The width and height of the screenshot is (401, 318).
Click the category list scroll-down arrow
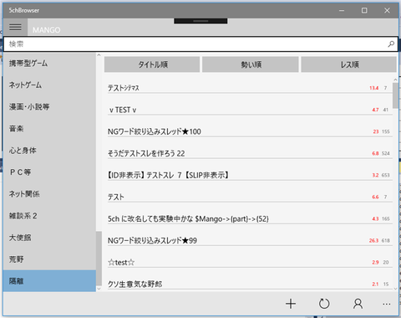coord(99,289)
